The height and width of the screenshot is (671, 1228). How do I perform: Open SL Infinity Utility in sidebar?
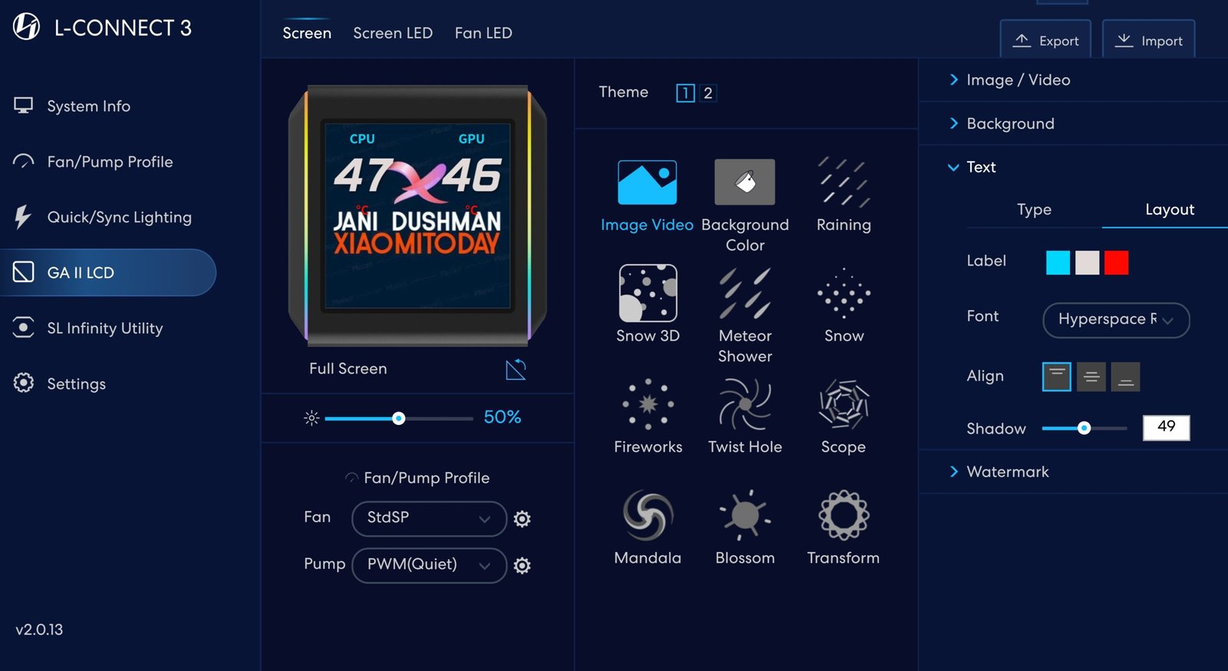coord(104,328)
